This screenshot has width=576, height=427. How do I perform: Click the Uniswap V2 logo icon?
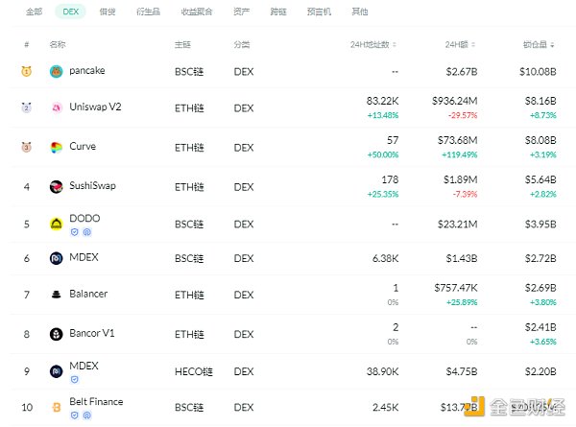point(57,107)
